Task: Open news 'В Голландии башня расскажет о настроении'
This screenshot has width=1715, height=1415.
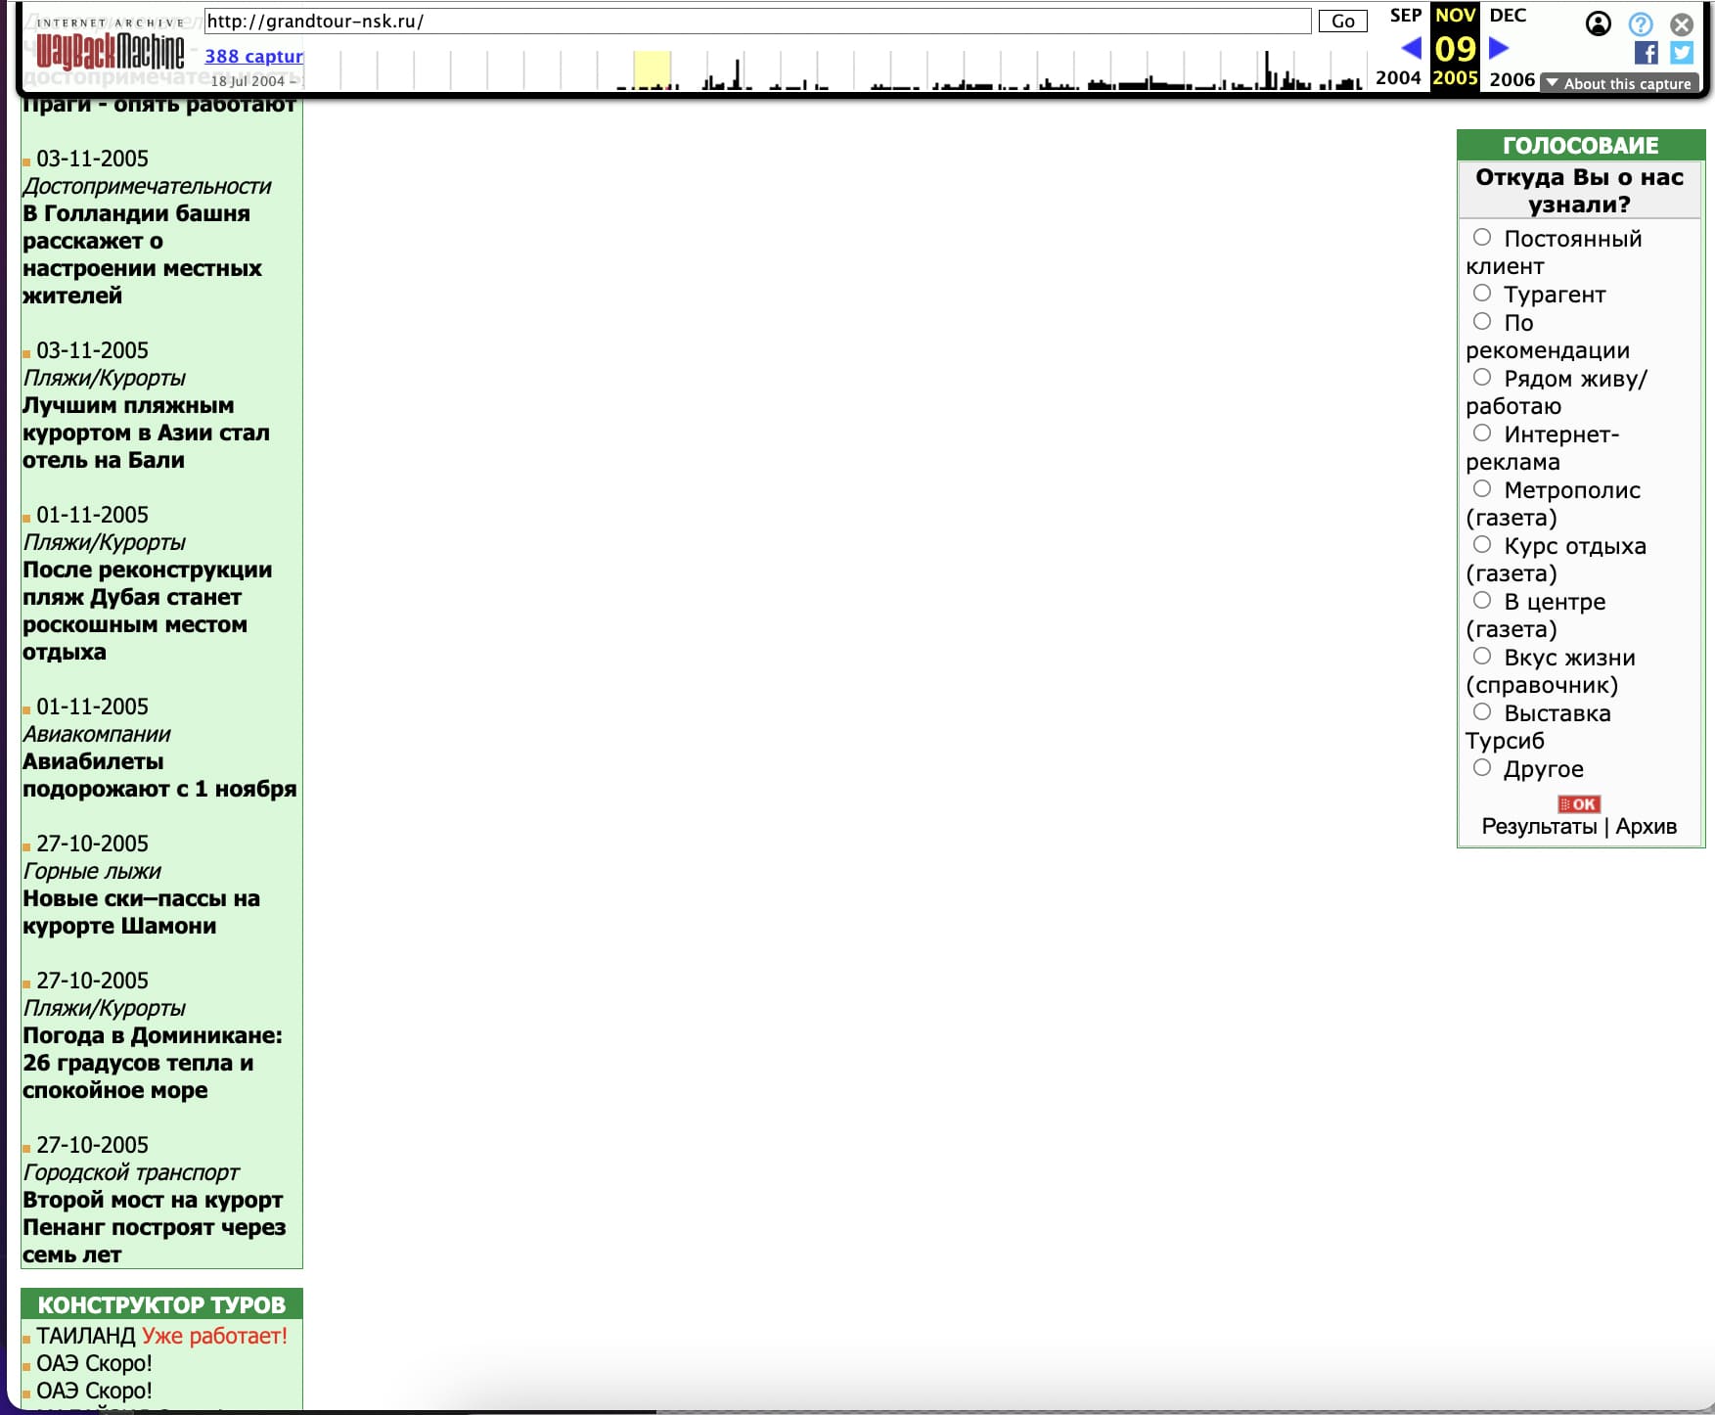Action: pos(142,254)
